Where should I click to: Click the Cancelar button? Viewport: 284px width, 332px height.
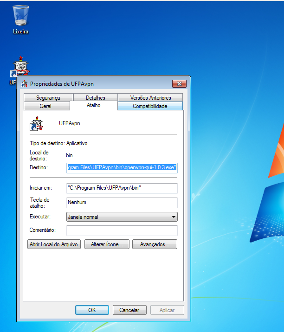pyautogui.click(x=129, y=310)
